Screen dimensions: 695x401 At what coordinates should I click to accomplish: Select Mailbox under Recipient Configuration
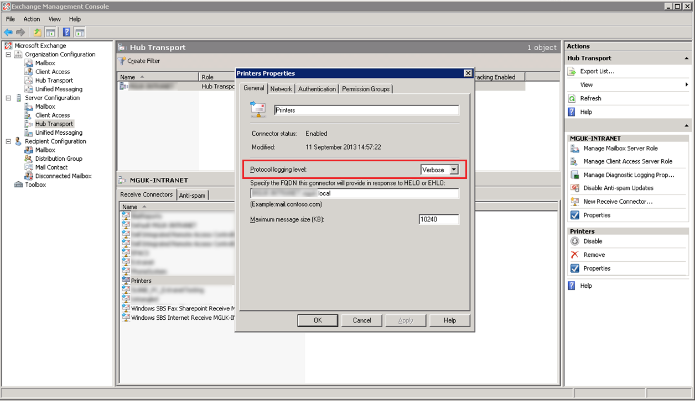[x=45, y=150]
